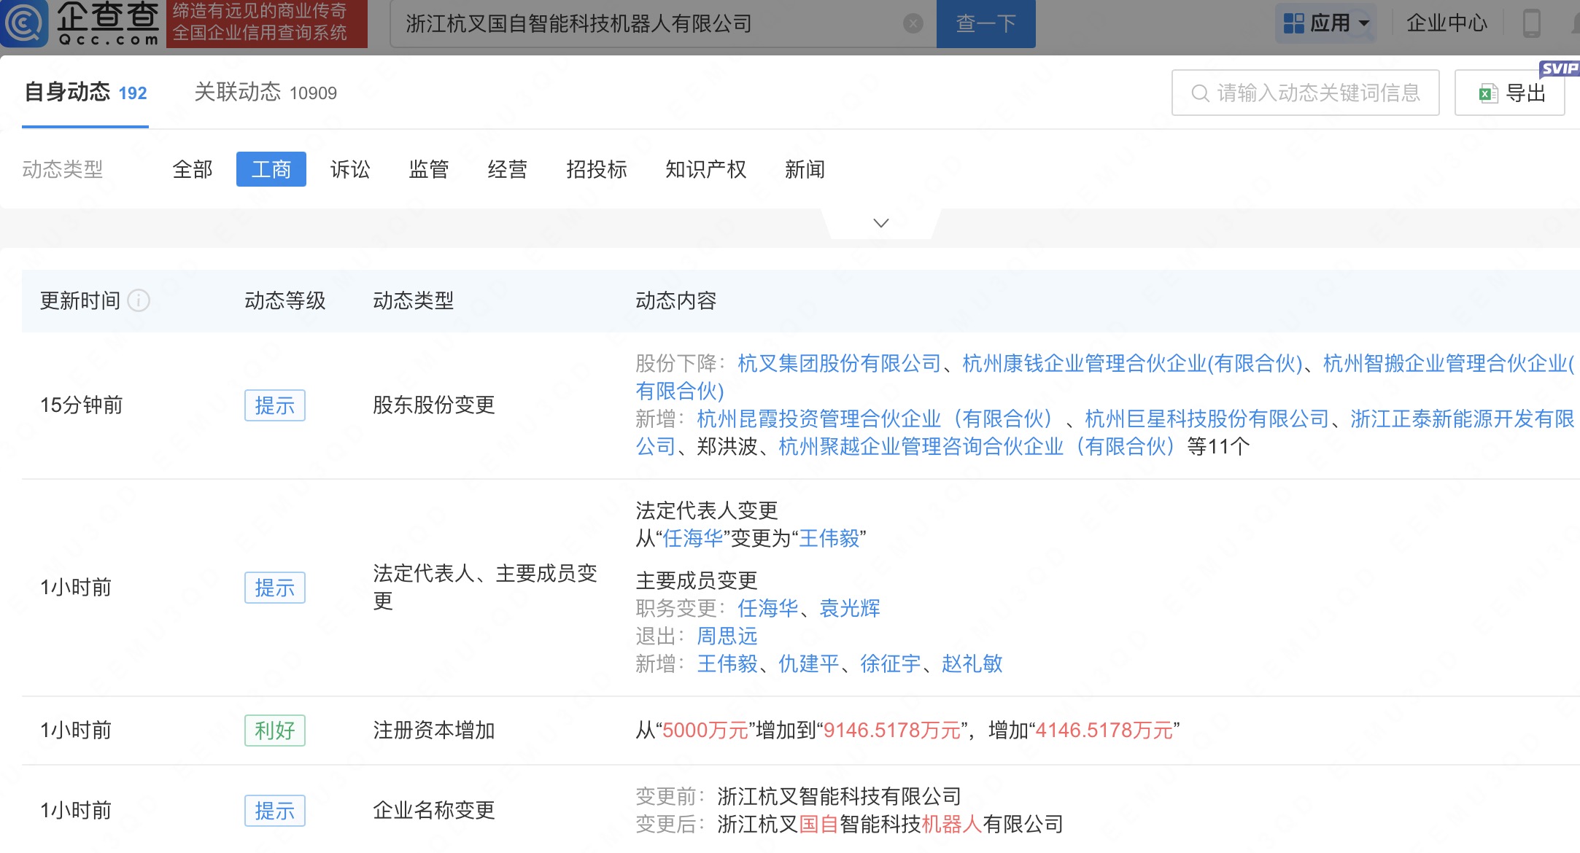The image size is (1580, 853).
Task: Click the 更新时间 column header
Action: [80, 300]
